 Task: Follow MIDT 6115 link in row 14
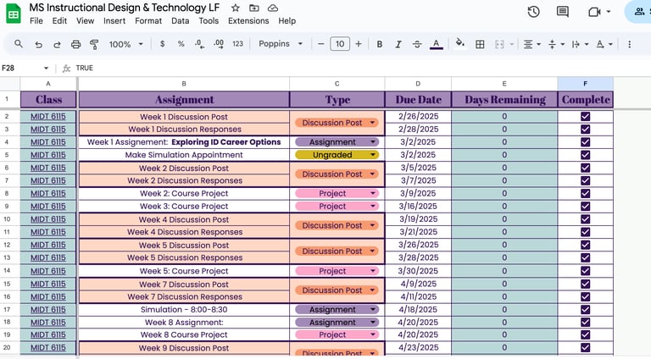[48, 271]
